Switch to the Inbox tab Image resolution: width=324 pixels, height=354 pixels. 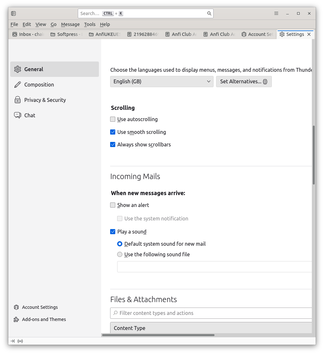pyautogui.click(x=28, y=34)
